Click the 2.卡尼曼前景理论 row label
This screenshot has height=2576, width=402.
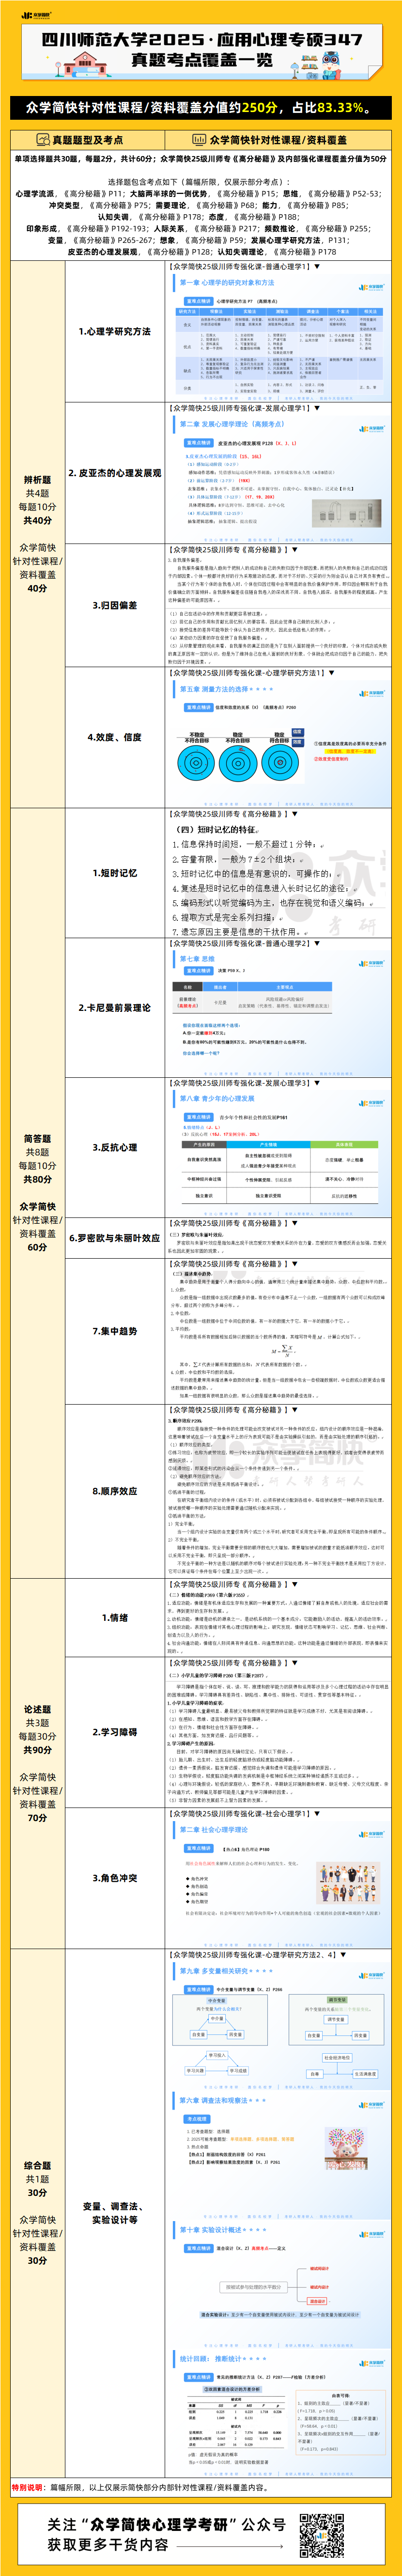[115, 1007]
